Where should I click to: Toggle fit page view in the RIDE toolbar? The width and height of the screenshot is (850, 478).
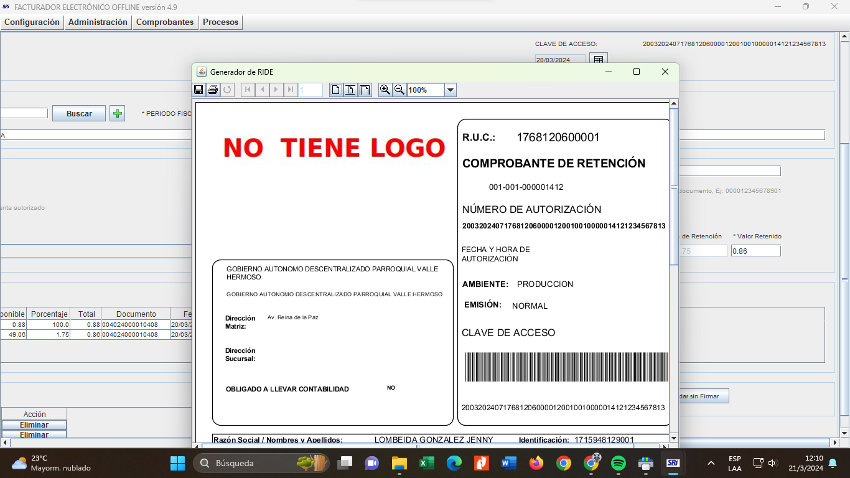point(350,90)
